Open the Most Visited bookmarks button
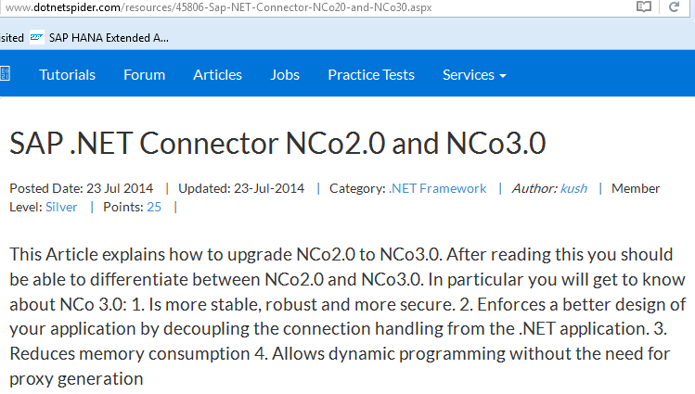 (11, 38)
